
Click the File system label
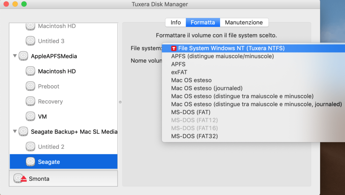click(x=146, y=48)
